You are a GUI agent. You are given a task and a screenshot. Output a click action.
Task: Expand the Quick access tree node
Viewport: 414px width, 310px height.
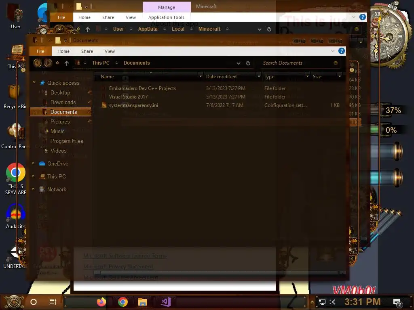tap(34, 82)
